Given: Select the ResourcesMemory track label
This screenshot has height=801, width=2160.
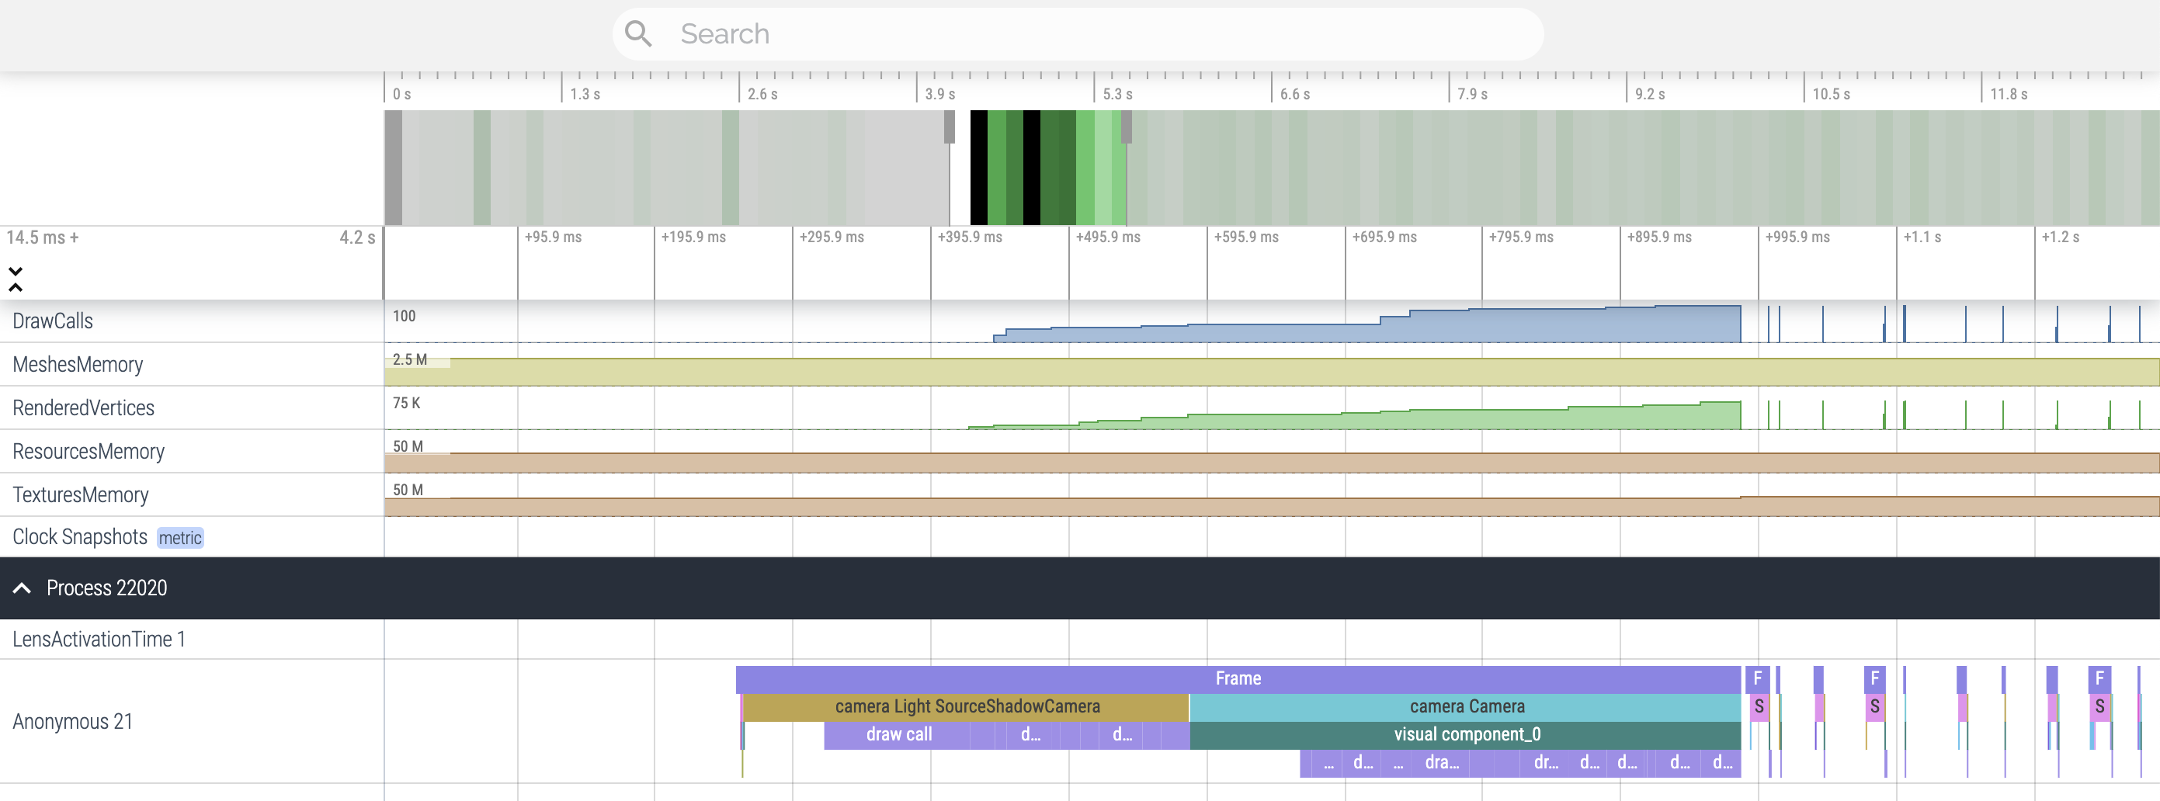Looking at the screenshot, I should [89, 452].
